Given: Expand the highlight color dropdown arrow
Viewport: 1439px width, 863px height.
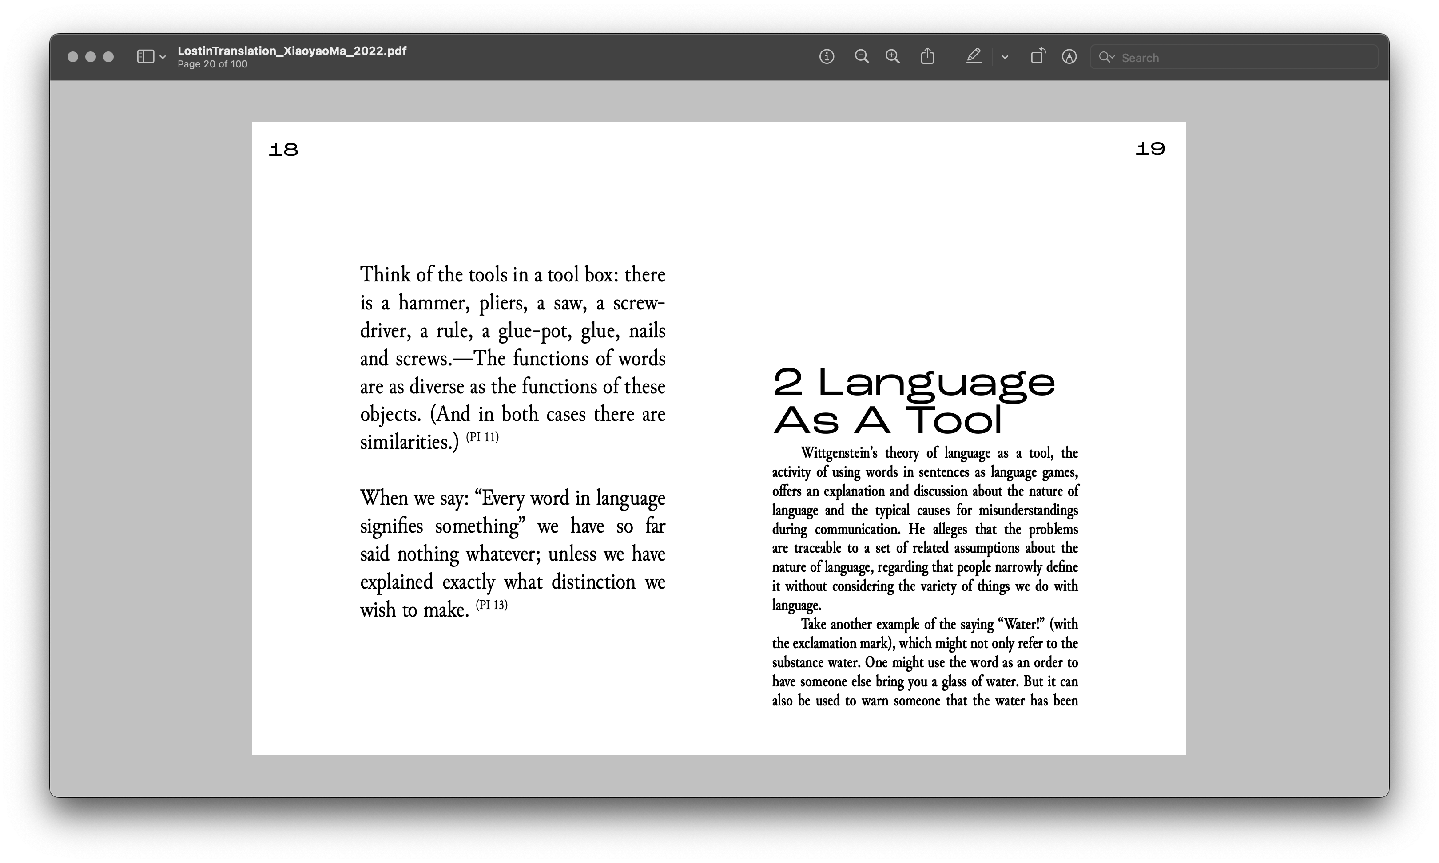Looking at the screenshot, I should click(x=1005, y=57).
